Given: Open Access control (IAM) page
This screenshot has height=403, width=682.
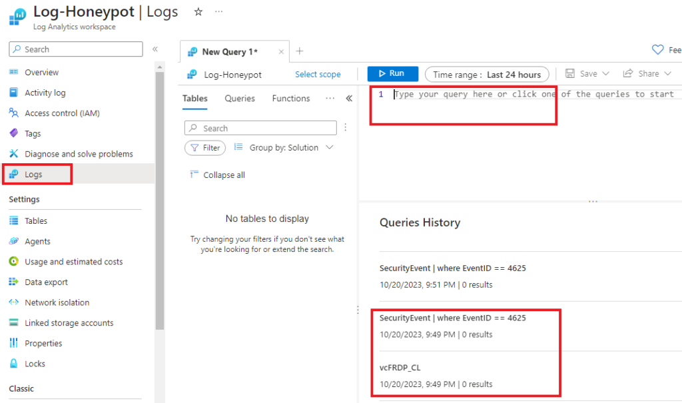Looking at the screenshot, I should pos(62,113).
